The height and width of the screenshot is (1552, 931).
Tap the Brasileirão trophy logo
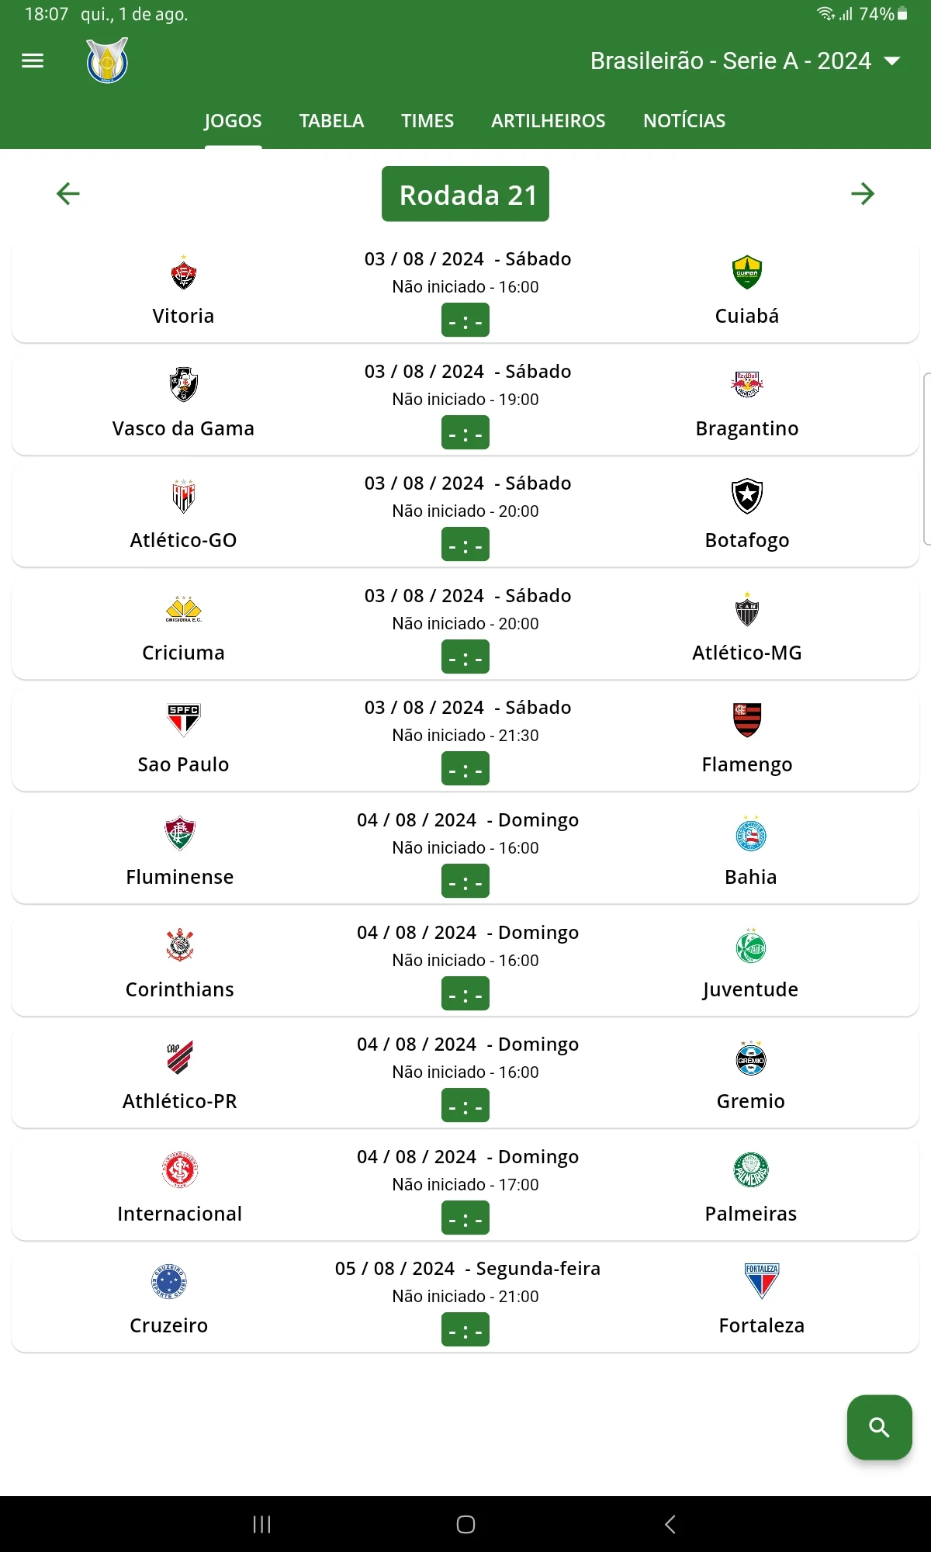pyautogui.click(x=107, y=61)
